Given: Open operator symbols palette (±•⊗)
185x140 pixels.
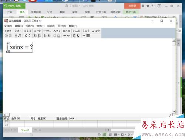Looking at the screenshot, I should [x=37, y=31].
